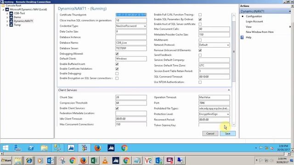Screen dimensions: 294x165
Task: Click the Demo server instance icon
Action: pos(11,17)
